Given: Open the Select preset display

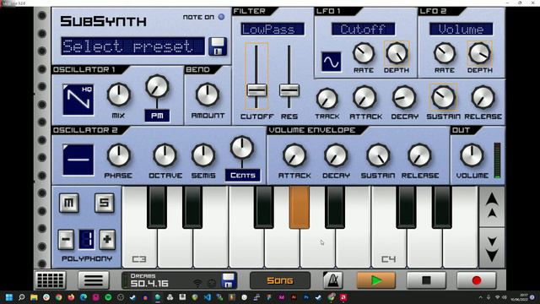Looking at the screenshot, I should click(x=133, y=46).
